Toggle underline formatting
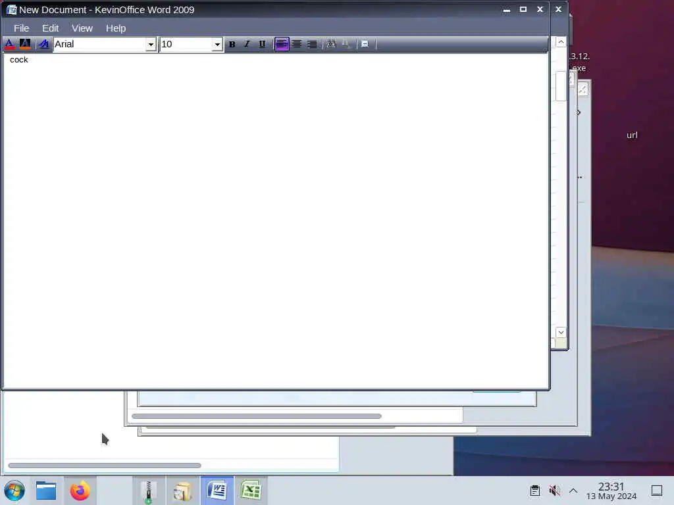 point(262,44)
